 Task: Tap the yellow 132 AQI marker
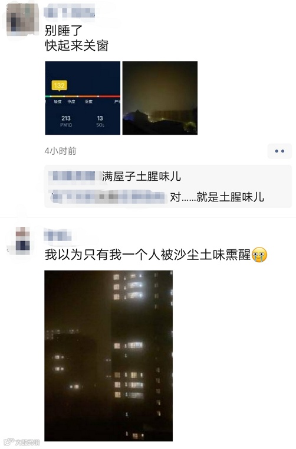point(59,86)
